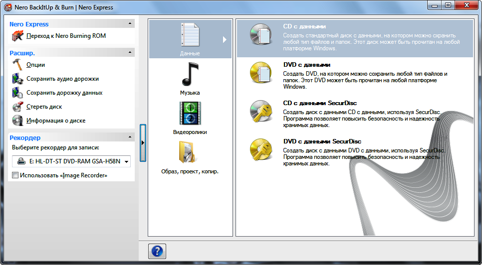The height and width of the screenshot is (265, 482).
Task: Choose the DVD с данными option
Action: [307, 65]
